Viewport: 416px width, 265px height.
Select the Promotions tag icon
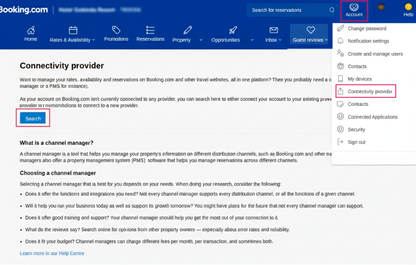116,30
